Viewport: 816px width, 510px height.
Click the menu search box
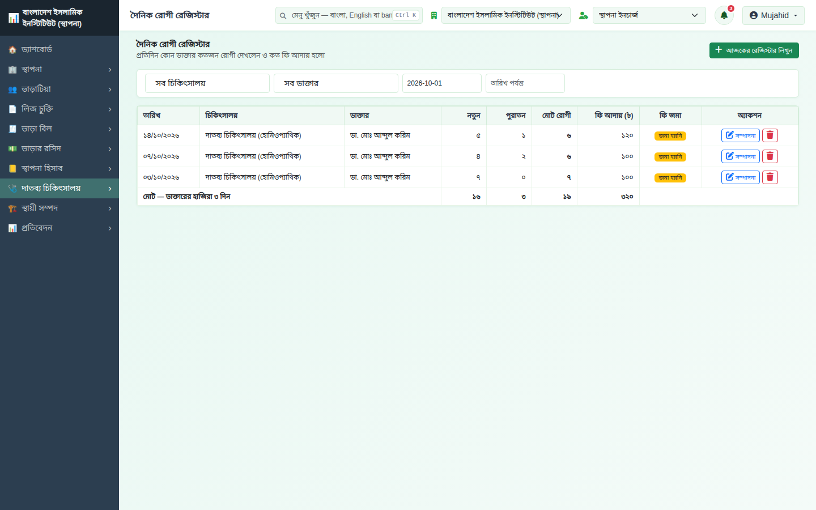(349, 15)
